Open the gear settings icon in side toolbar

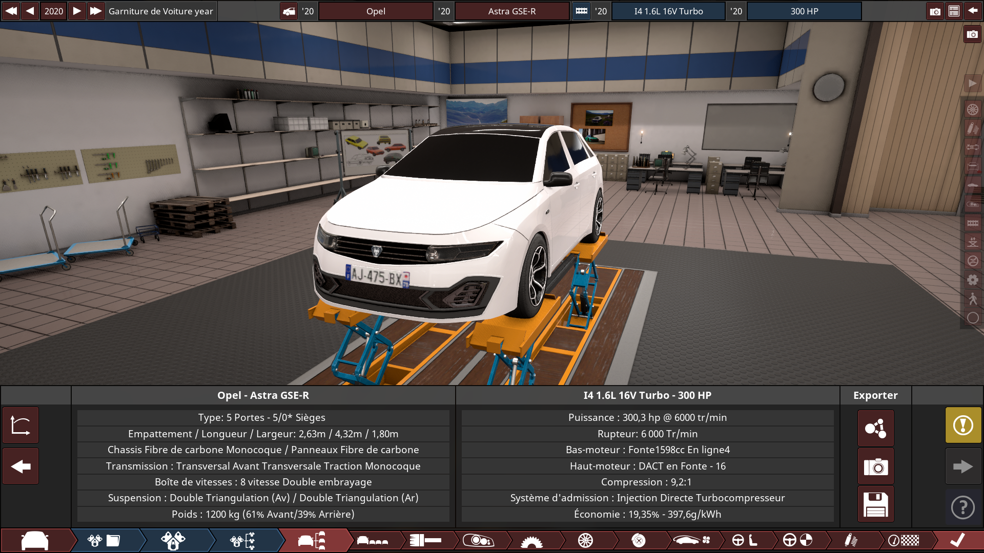(972, 280)
